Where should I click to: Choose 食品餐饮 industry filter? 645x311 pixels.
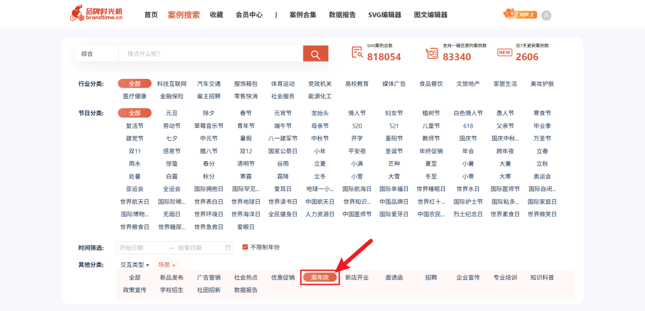pos(431,84)
